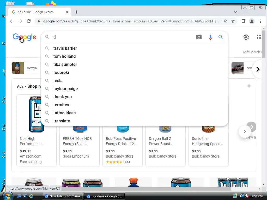Viewport: 267px width, 200px height.
Task: Start voice search with microphone icon
Action: pos(210,37)
